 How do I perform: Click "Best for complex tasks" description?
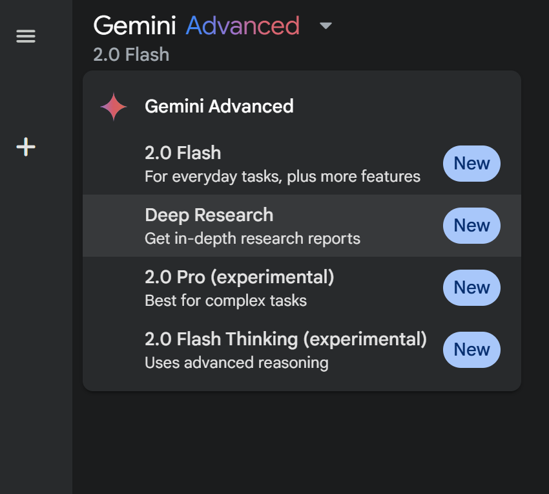click(x=225, y=301)
